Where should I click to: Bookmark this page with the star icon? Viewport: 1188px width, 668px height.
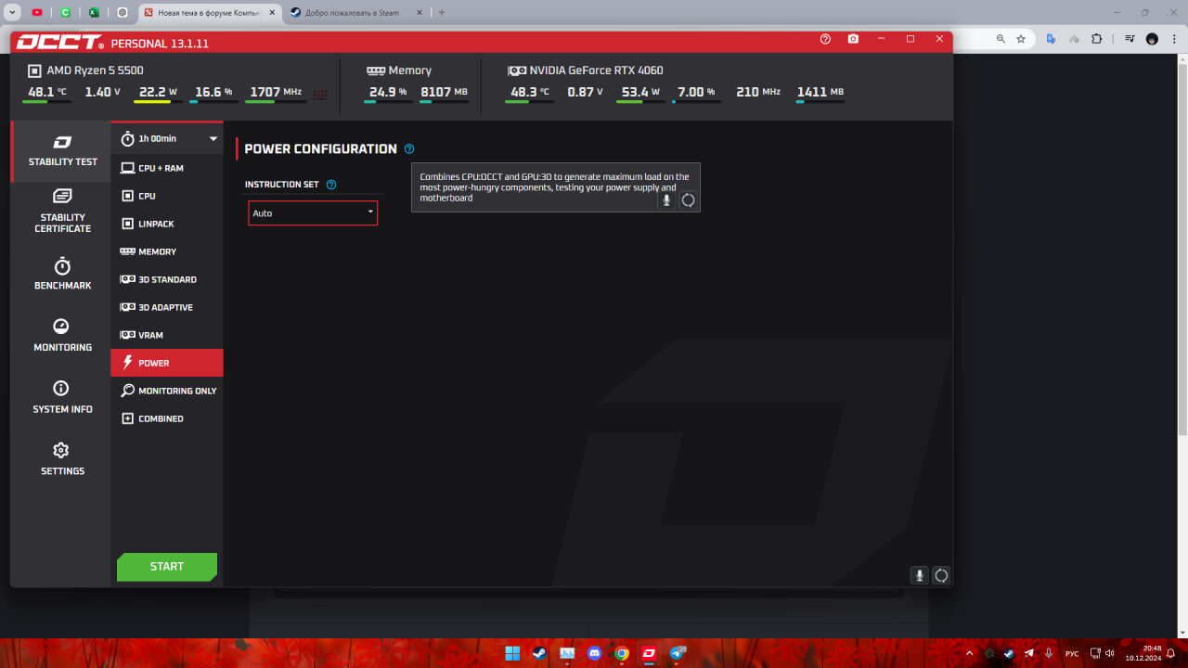coord(1021,39)
